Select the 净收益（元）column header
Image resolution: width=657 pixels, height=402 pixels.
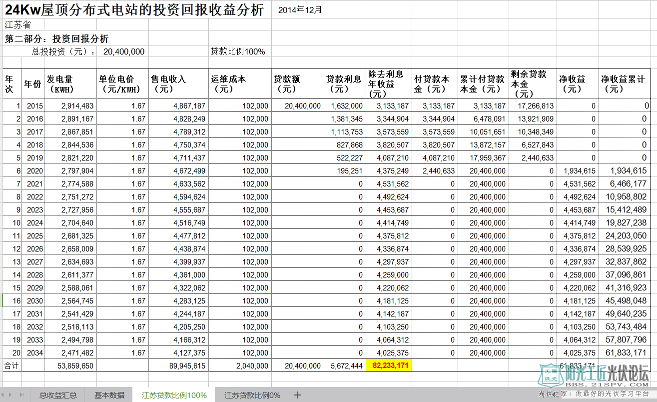click(578, 83)
